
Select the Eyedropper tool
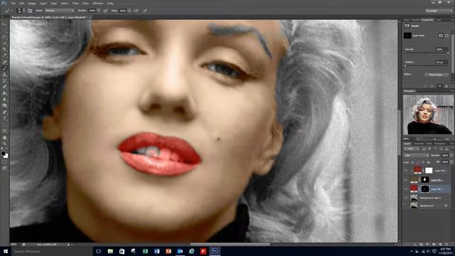pyautogui.click(x=4, y=55)
